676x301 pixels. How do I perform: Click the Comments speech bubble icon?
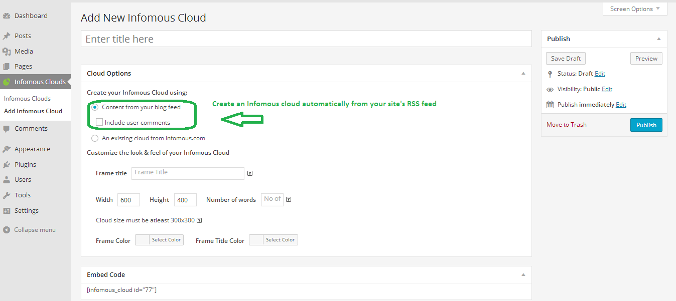tap(7, 129)
